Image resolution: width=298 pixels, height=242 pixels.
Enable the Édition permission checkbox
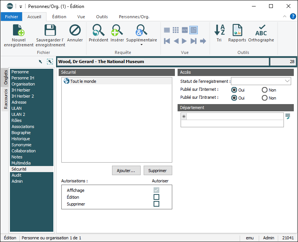click(156, 197)
